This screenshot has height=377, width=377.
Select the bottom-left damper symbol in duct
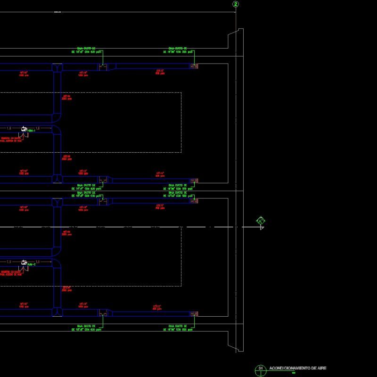pyautogui.click(x=103, y=313)
